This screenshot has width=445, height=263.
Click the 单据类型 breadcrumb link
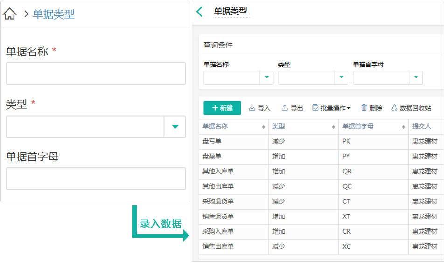click(53, 14)
